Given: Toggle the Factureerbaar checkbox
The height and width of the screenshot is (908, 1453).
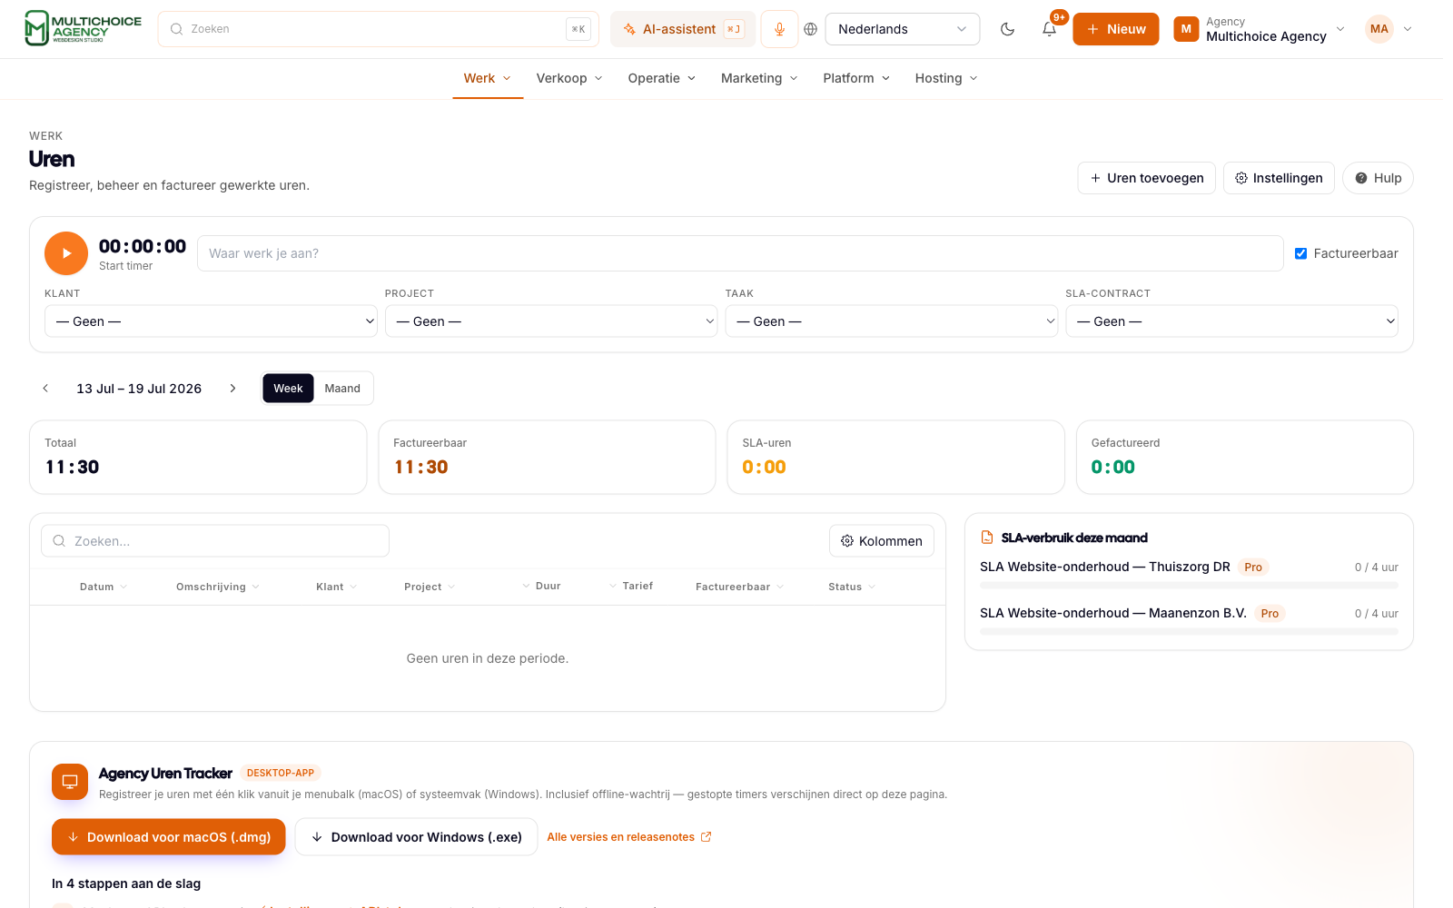Looking at the screenshot, I should pos(1300,253).
